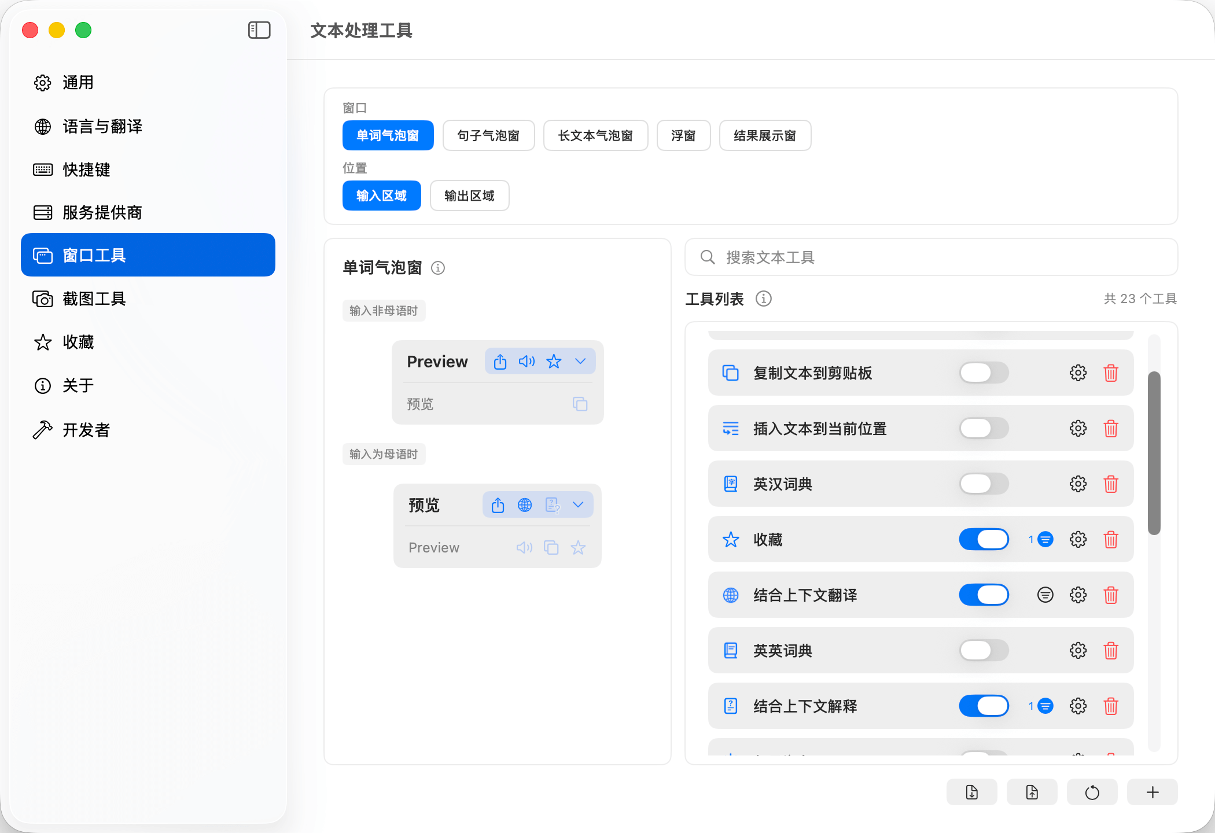The width and height of the screenshot is (1215, 833).
Task: Delete the 英汉词典 tool via trash icon
Action: pyautogui.click(x=1110, y=484)
